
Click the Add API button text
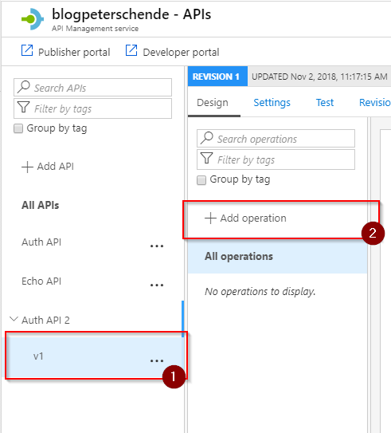(x=56, y=167)
